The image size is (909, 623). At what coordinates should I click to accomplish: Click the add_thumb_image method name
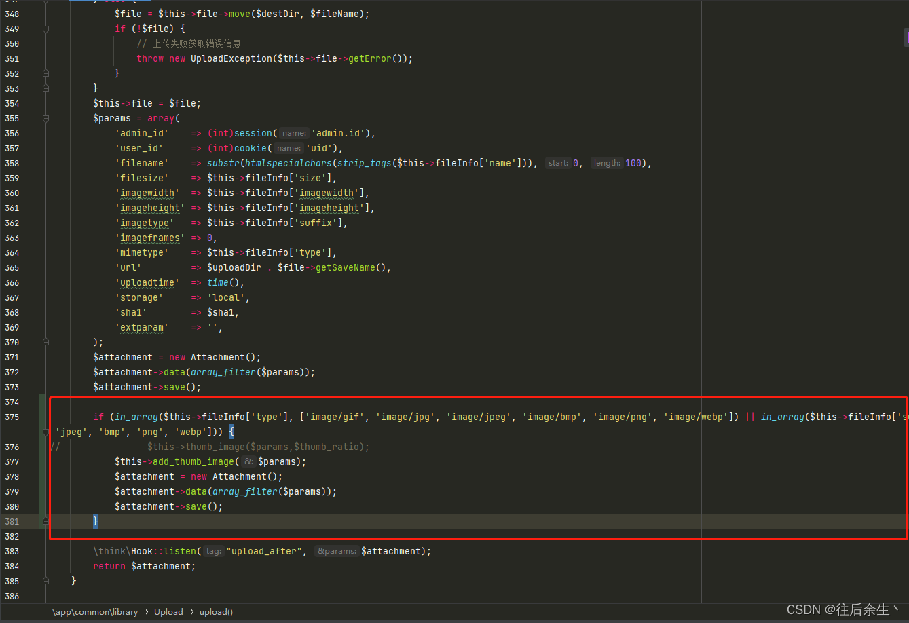[x=193, y=461]
